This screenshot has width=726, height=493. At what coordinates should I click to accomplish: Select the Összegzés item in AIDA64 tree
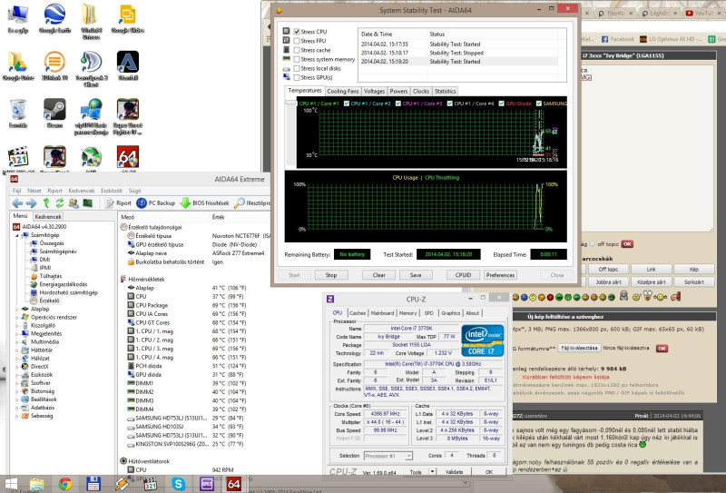(52, 243)
